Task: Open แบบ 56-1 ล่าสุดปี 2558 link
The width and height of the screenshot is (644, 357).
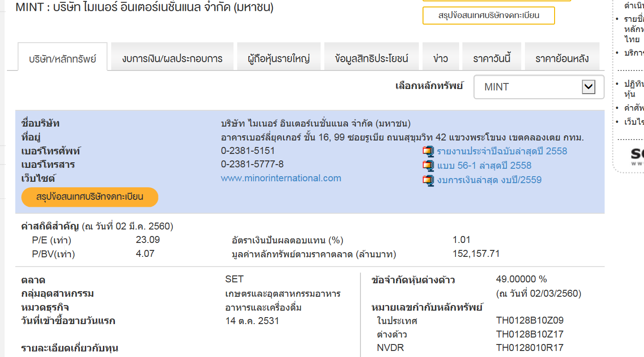Action: click(x=484, y=166)
